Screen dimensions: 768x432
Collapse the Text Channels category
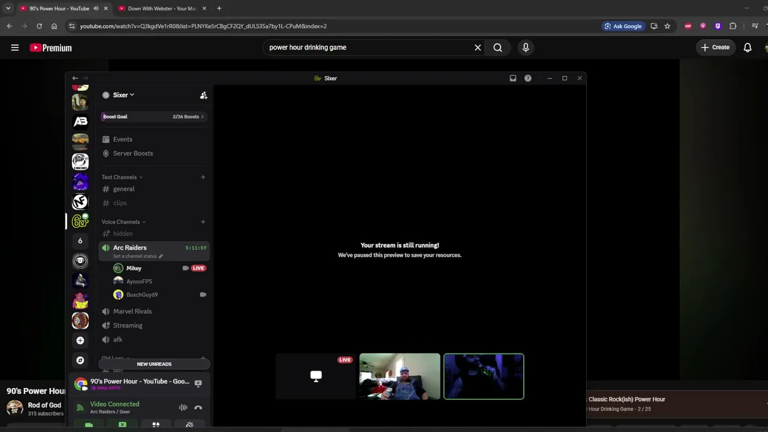pos(122,177)
